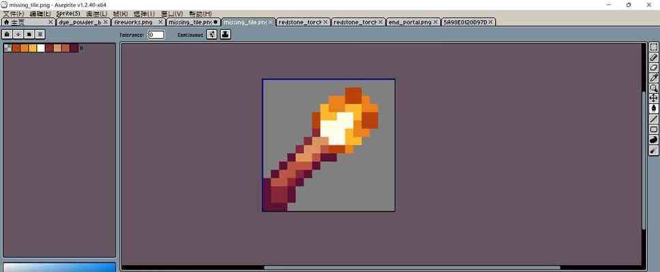Click the palette lock icon button
This screenshot has height=272, width=660.
pyautogui.click(x=7, y=34)
